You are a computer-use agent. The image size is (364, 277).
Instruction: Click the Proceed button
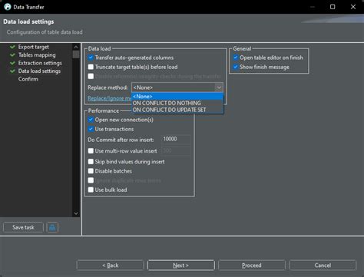point(252,265)
